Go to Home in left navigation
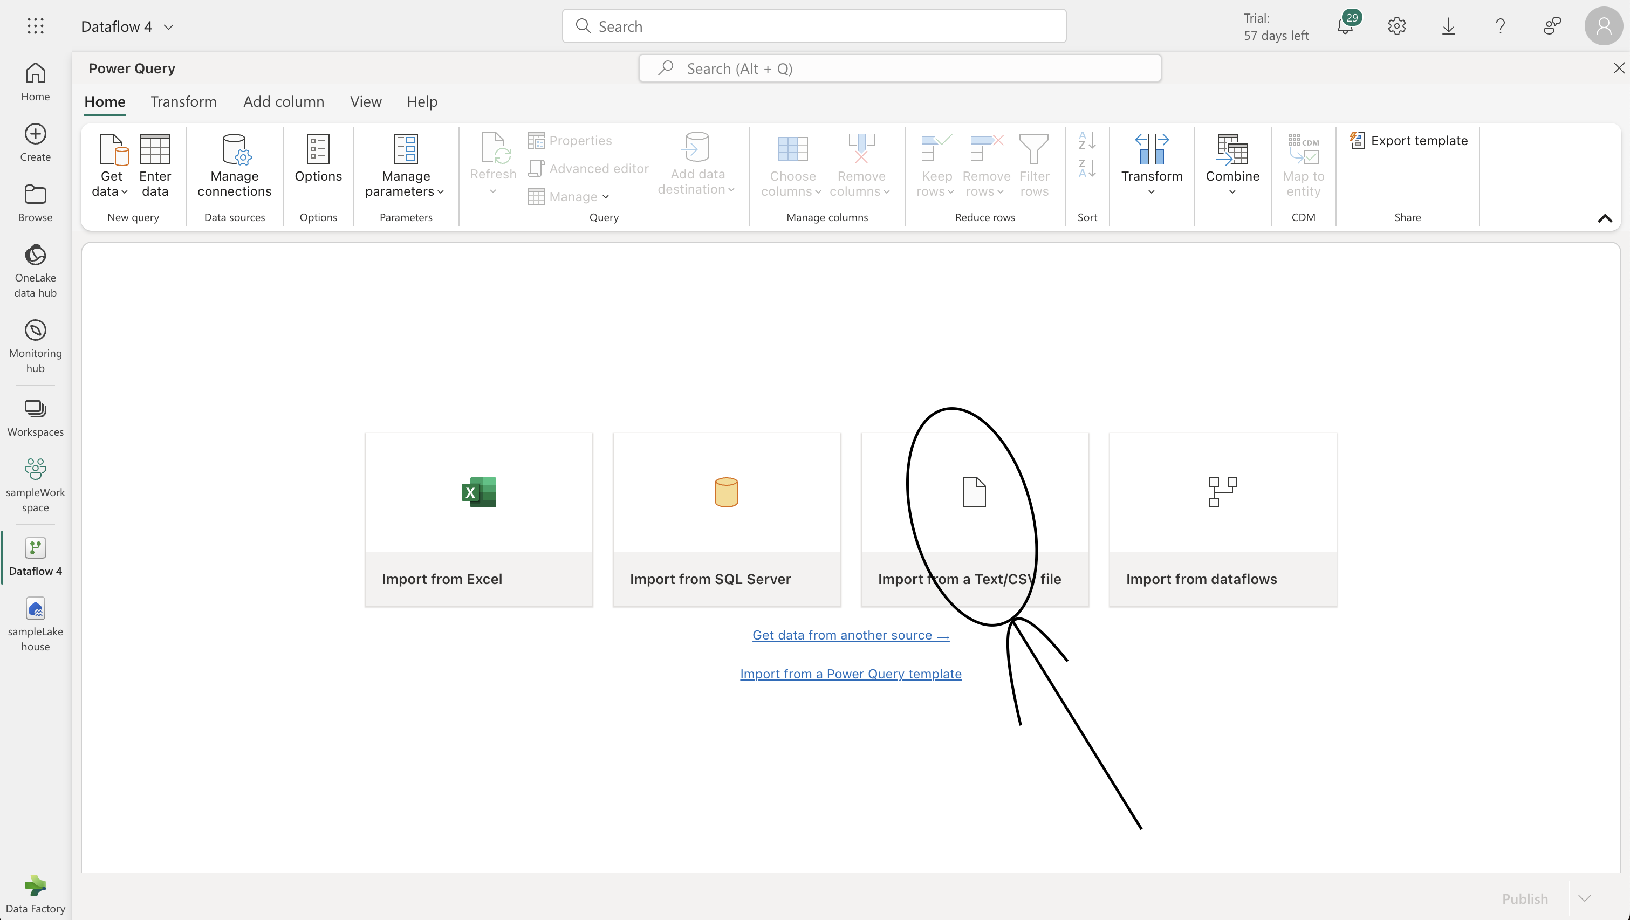Screen dimensions: 1630x920 pyautogui.click(x=36, y=81)
